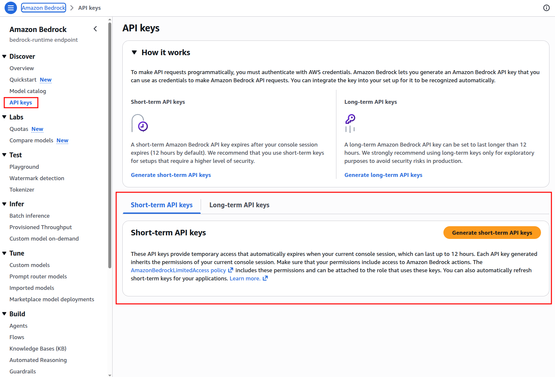Screen dimensions: 555x377
Task: Collapse the Test section
Action: pyautogui.click(x=4, y=155)
